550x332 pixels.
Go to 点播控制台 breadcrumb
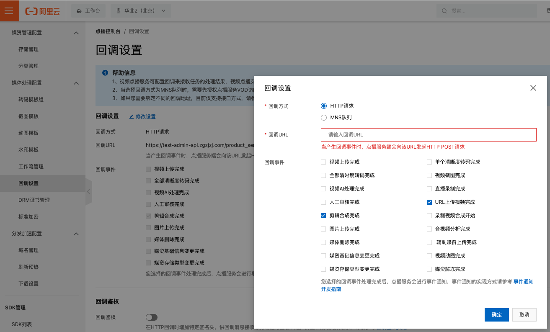click(x=108, y=31)
